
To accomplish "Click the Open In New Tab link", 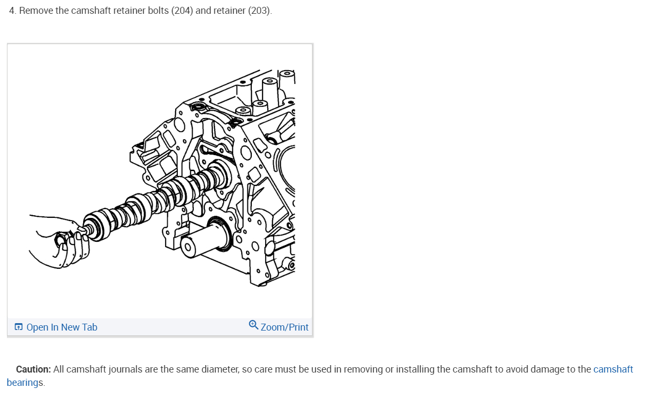I will click(x=56, y=327).
